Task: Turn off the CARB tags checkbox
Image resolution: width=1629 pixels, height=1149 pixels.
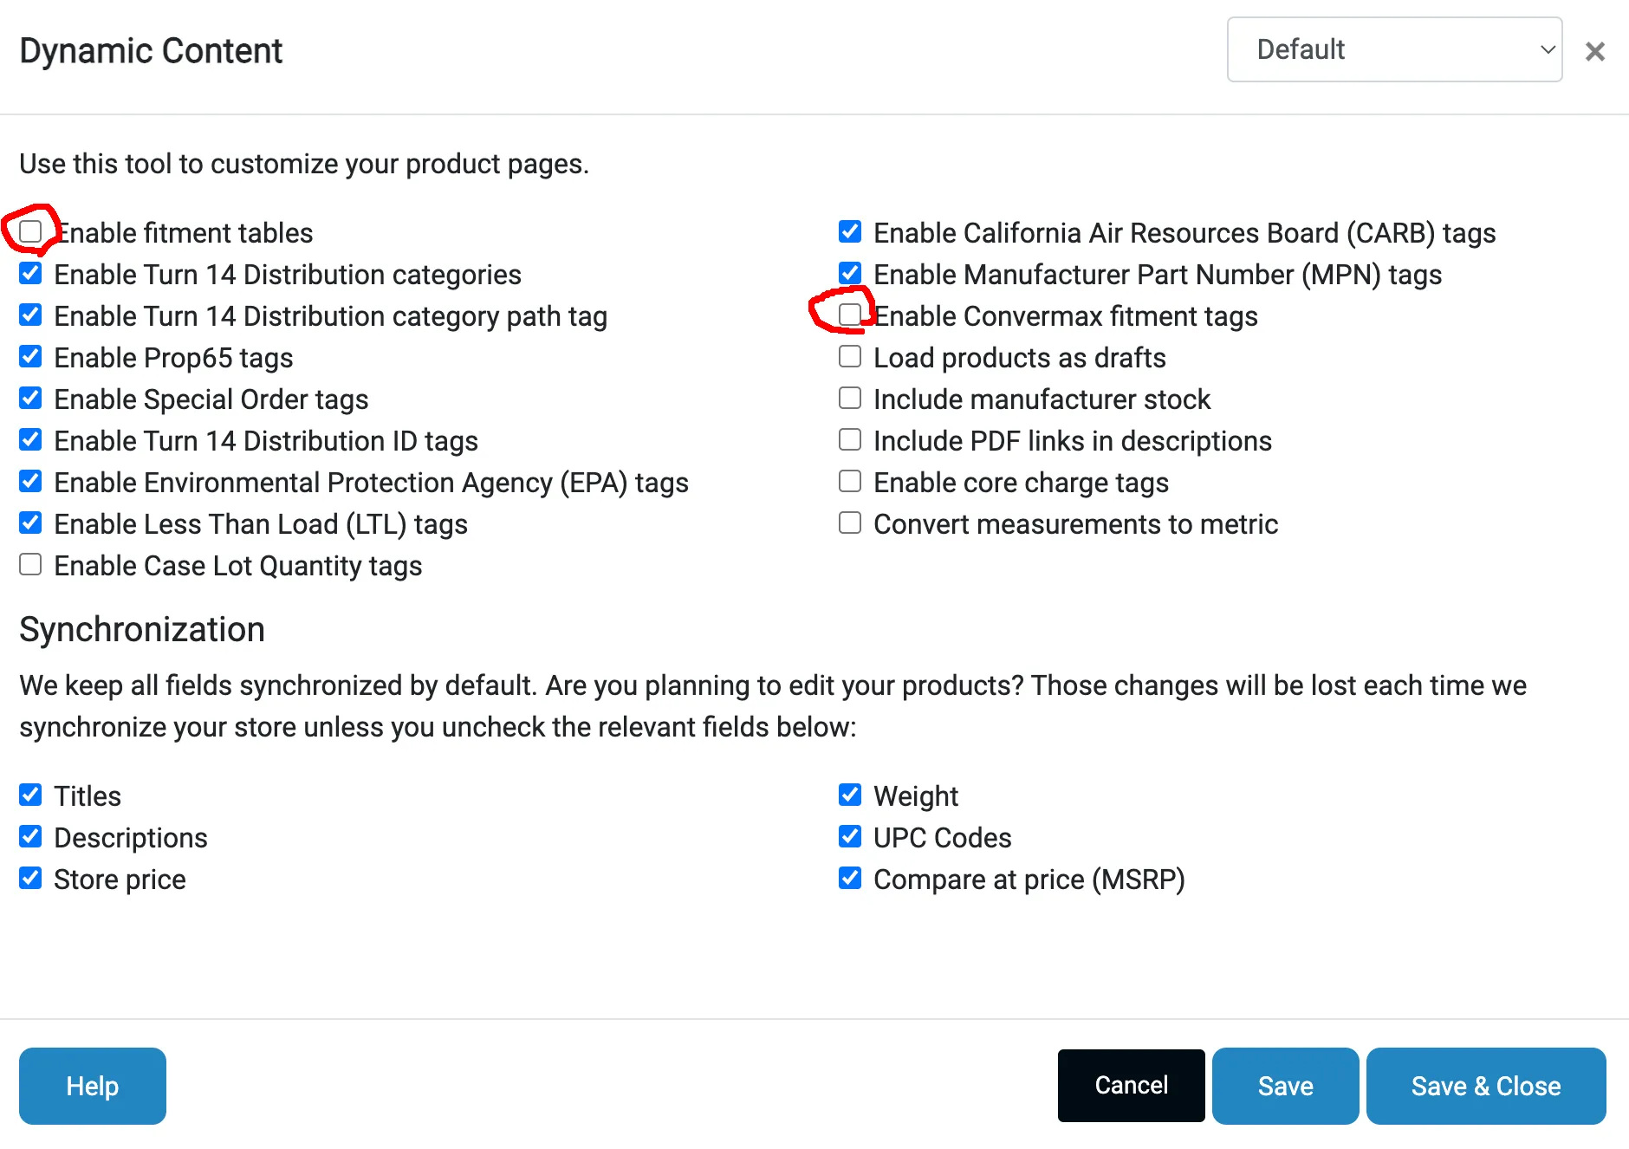Action: (x=850, y=232)
